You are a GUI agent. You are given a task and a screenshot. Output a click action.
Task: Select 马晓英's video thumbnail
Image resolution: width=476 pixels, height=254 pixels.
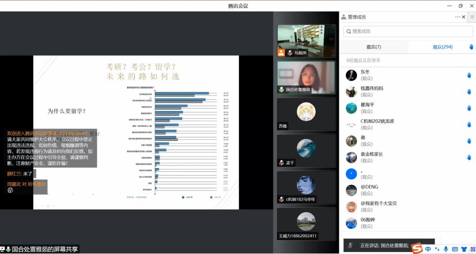306,40
